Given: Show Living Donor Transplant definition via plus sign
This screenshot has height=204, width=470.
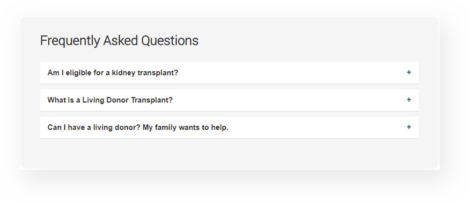Looking at the screenshot, I should 408,100.
